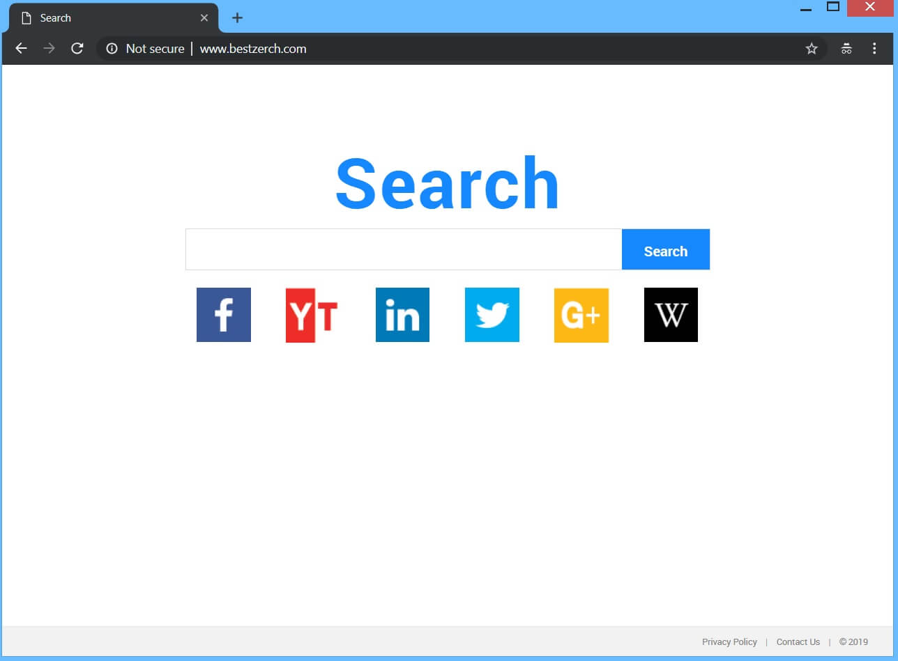
Task: Go back using the browser back arrow
Action: (21, 48)
